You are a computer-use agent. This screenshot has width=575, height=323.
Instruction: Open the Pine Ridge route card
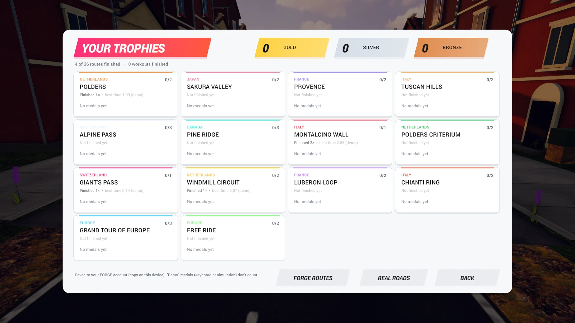pos(233,142)
